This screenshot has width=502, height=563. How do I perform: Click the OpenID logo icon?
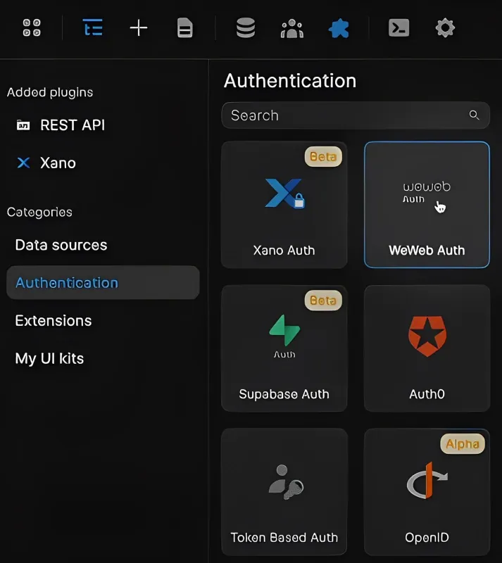(427, 481)
